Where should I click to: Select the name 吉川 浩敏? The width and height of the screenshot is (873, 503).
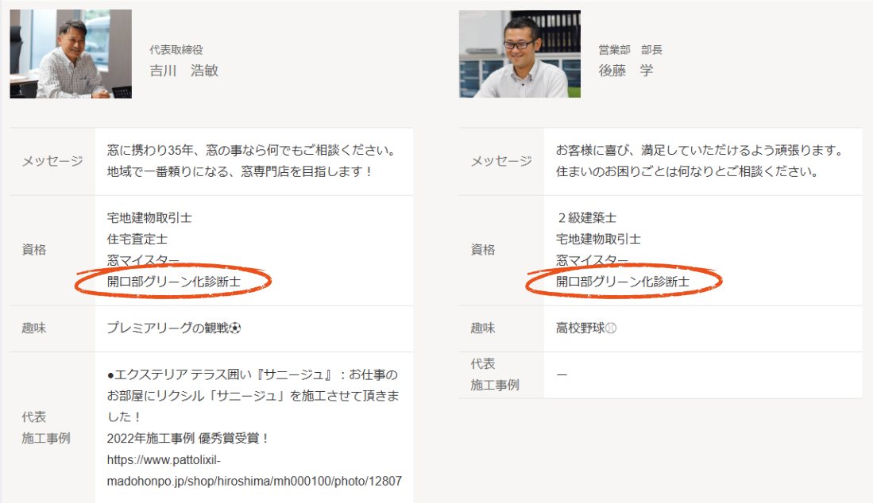tap(183, 71)
